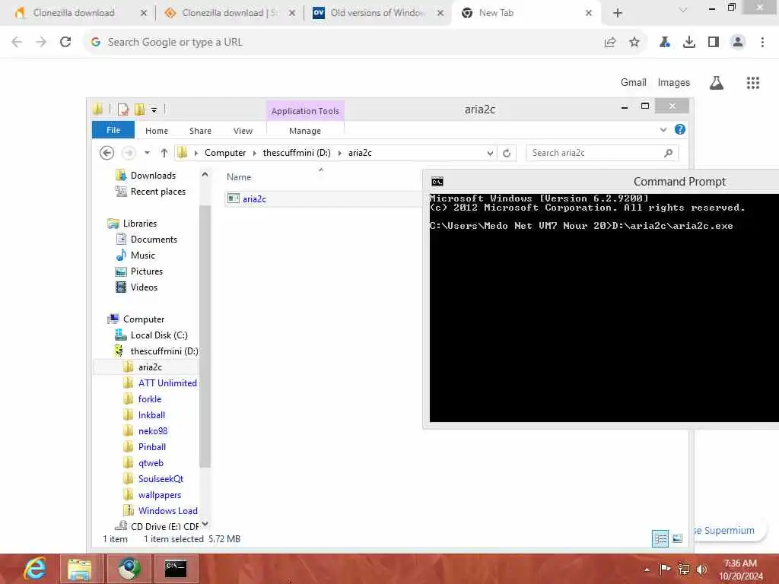The height and width of the screenshot is (584, 779).
Task: Click the Chrome forward arrow icon
Action: point(41,43)
